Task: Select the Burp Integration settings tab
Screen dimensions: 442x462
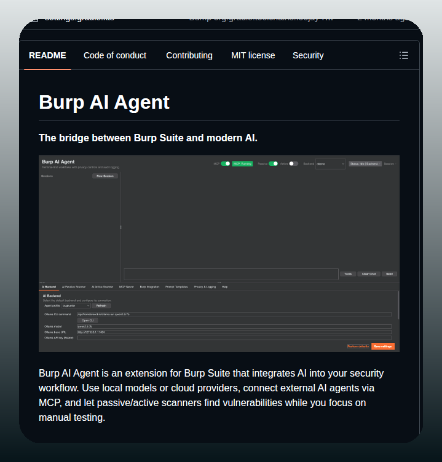Action: coord(149,287)
